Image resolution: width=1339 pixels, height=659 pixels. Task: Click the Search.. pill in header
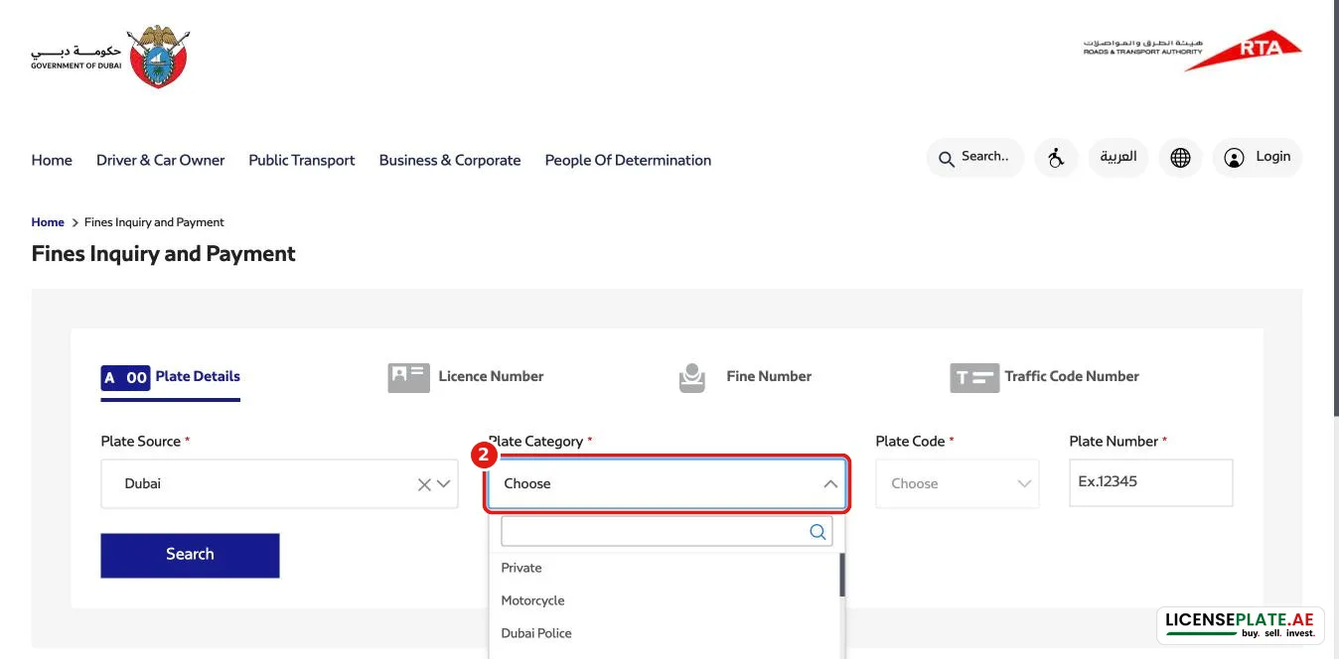coord(974,158)
